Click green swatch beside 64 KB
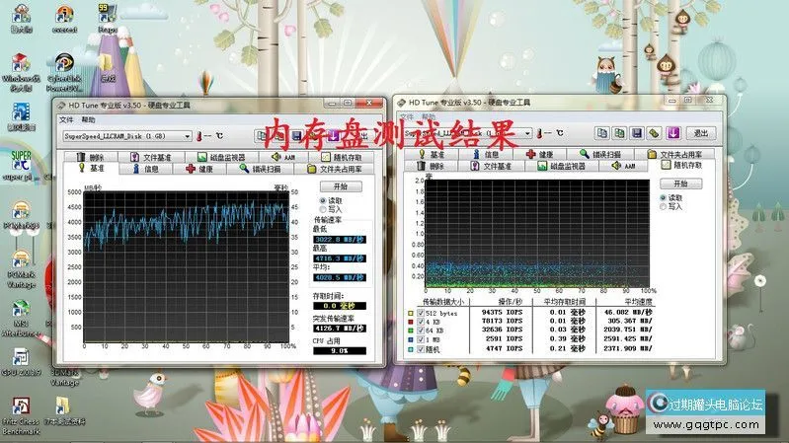This screenshot has width=789, height=443. tap(411, 331)
